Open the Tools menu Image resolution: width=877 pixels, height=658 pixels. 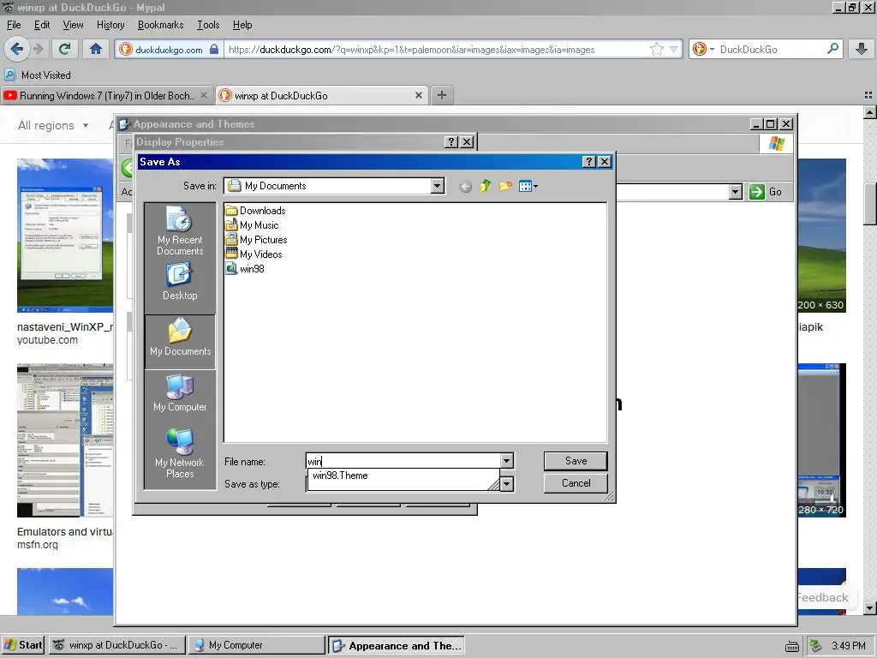[208, 25]
